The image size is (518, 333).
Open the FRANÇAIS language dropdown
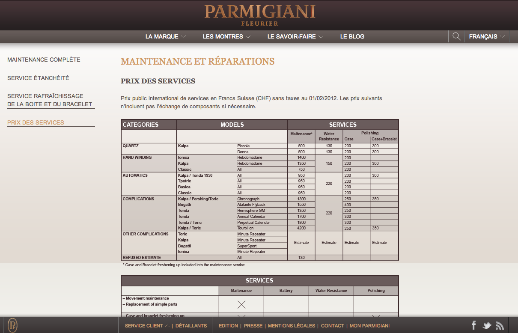pyautogui.click(x=487, y=36)
